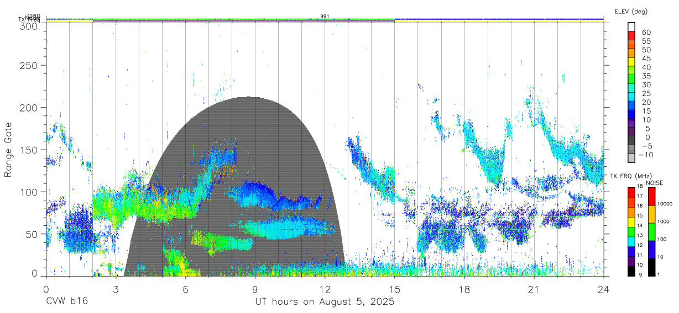This screenshot has height=313, width=679.
Task: Click the 3 tick on UT hours axis
Action: click(x=116, y=289)
